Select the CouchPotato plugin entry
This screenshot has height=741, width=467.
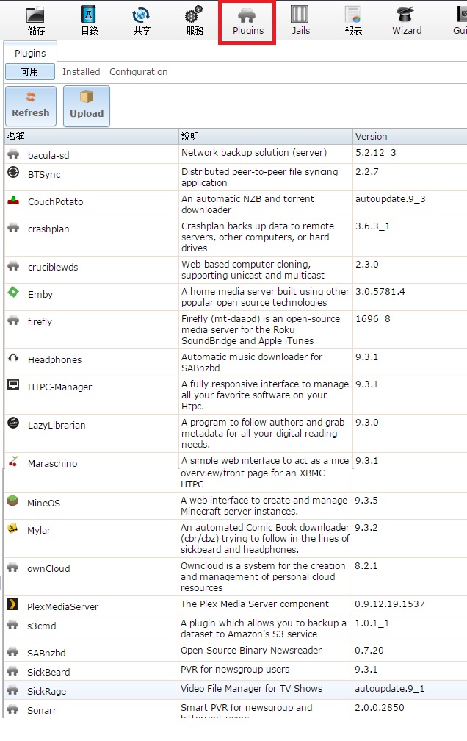point(56,202)
